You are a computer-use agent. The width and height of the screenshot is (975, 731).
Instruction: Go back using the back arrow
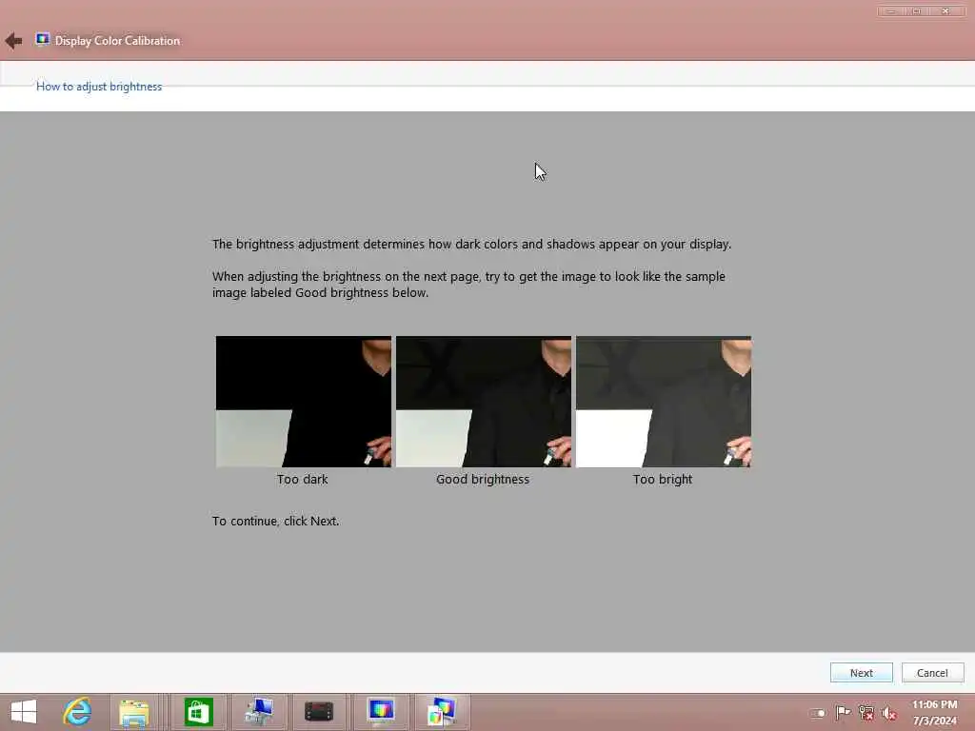point(13,41)
